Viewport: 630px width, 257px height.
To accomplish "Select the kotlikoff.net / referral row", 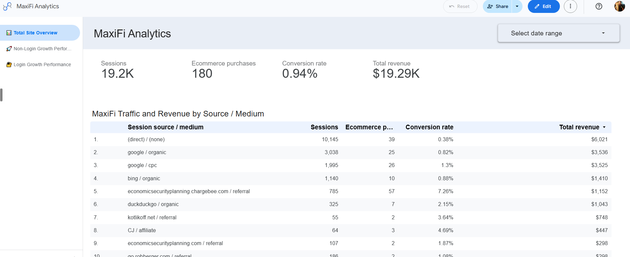I will coord(351,218).
